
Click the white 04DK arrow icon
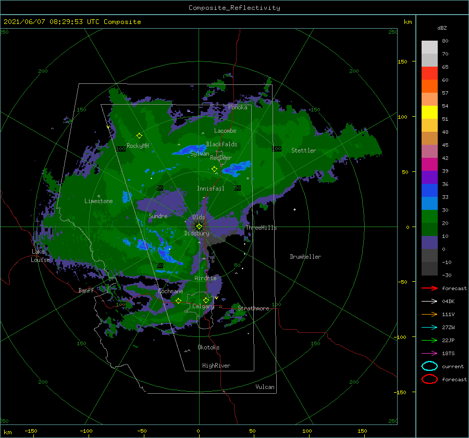[429, 302]
